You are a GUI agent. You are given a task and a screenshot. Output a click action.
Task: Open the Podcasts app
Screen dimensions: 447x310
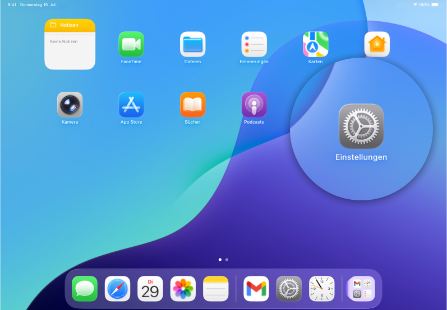254,105
